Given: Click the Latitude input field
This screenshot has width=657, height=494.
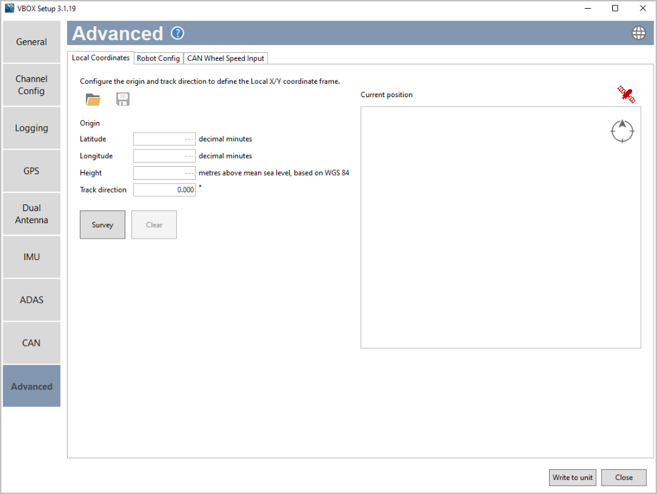Looking at the screenshot, I should [x=164, y=139].
